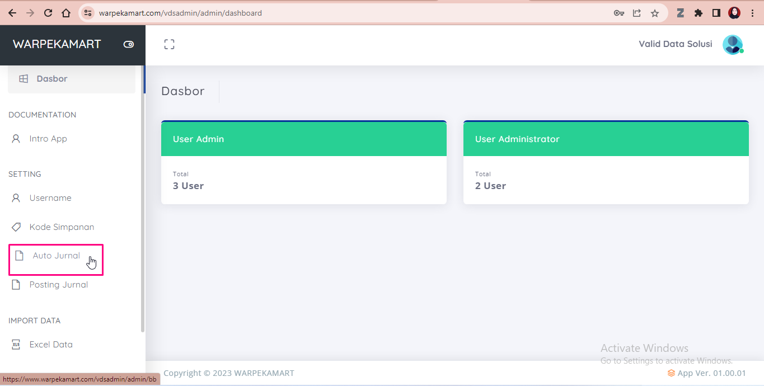The height and width of the screenshot is (386, 764).
Task: Open the Auto Jurnal page
Action: point(56,256)
